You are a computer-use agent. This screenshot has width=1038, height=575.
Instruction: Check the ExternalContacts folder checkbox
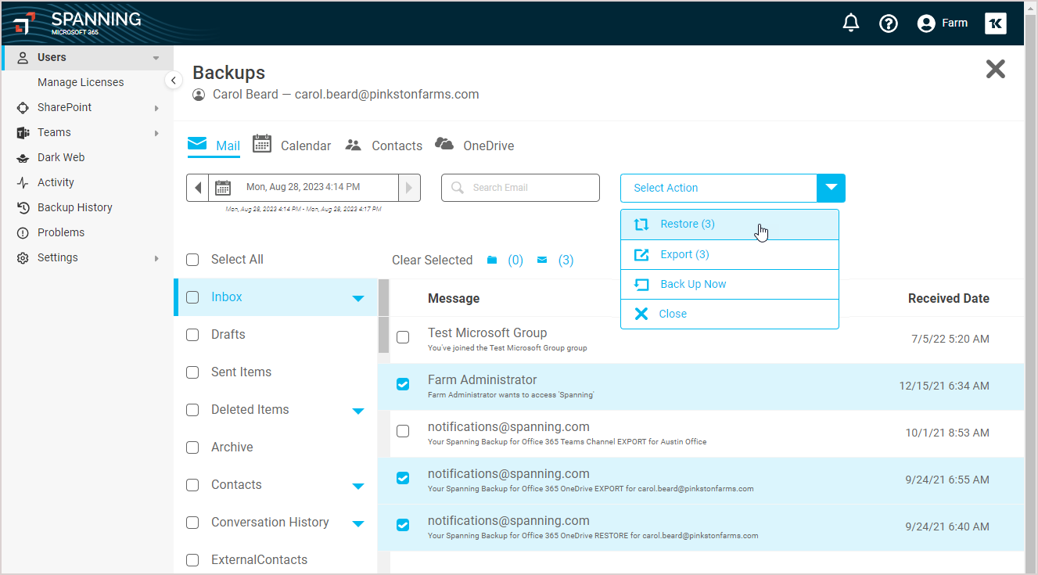[192, 560]
